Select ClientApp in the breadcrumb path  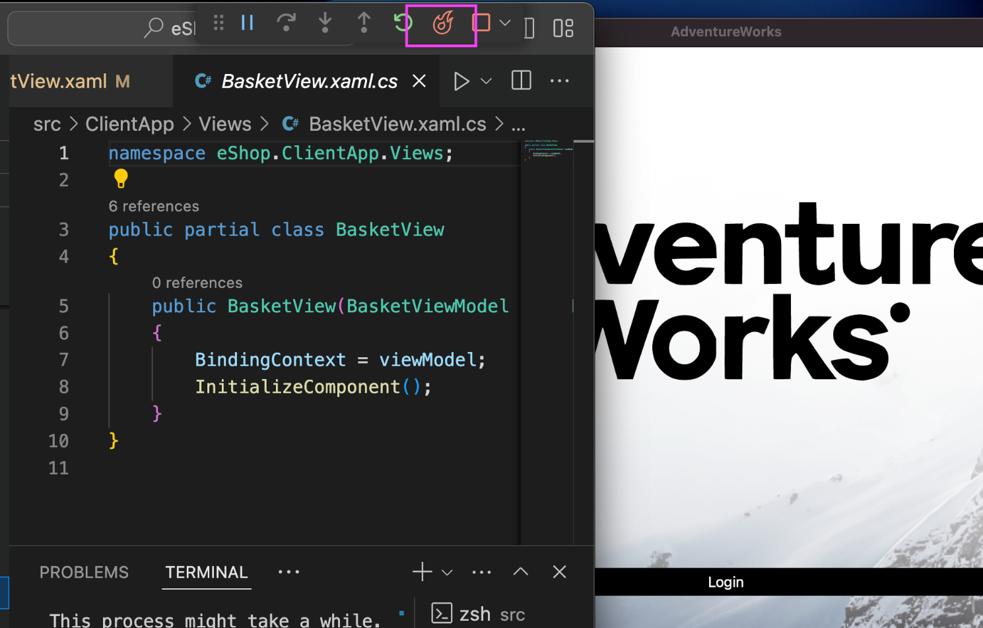129,123
